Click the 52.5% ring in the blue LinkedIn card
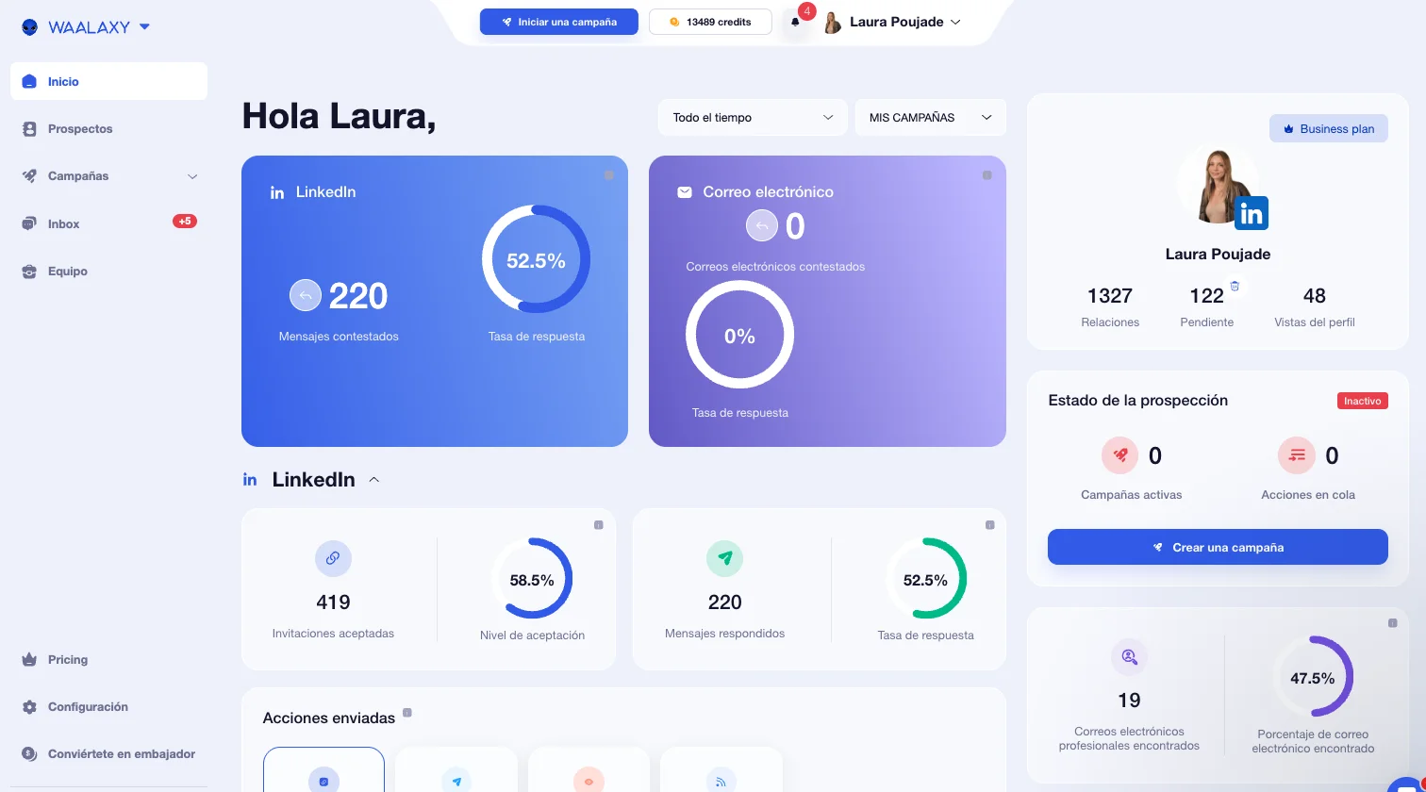Viewport: 1426px width, 792px height. [x=536, y=259]
